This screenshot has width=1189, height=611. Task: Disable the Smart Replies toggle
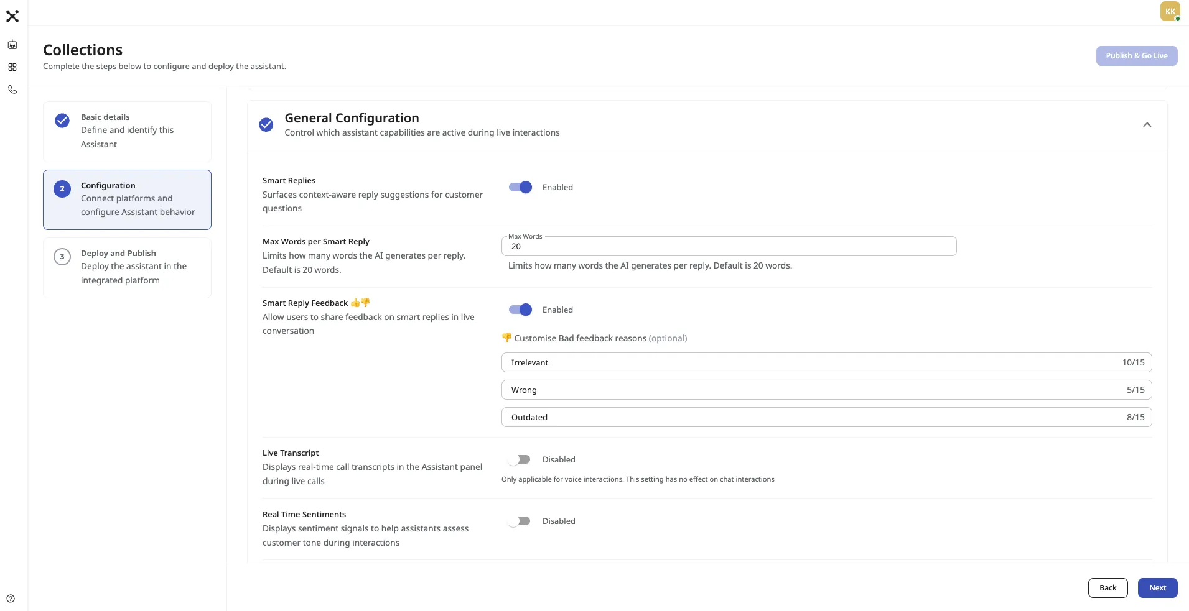[520, 187]
